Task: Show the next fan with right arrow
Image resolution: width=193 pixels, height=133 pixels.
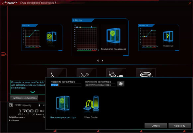Action: pos(102,61)
